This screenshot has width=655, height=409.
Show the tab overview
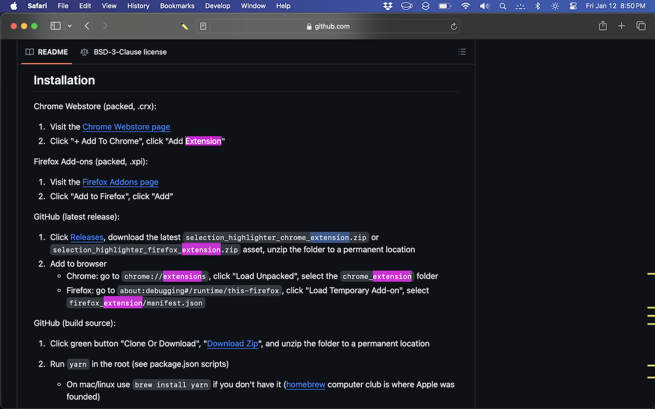(641, 26)
